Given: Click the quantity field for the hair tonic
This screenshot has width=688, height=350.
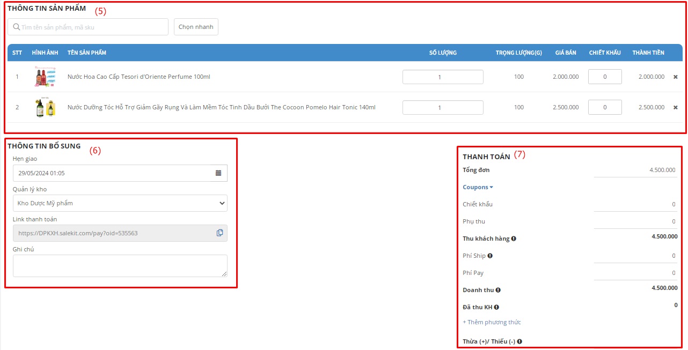Looking at the screenshot, I should pos(443,108).
